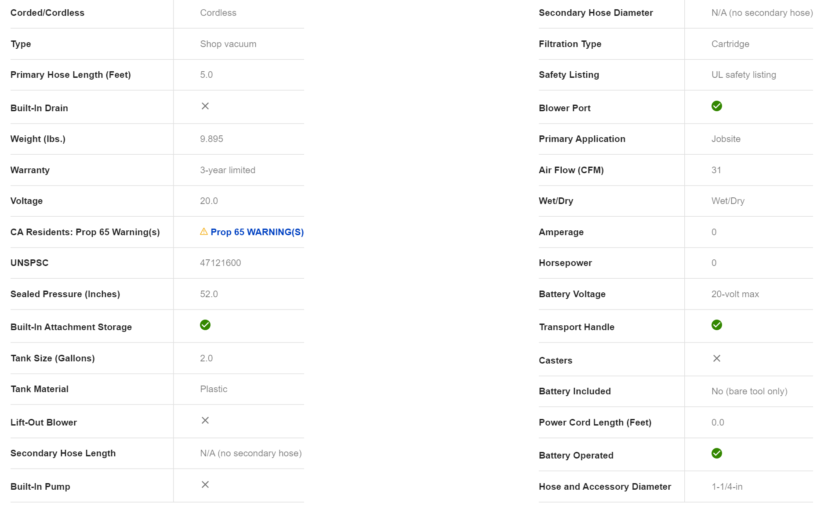
Task: Click the 'Hose and Accessory Diameter' label
Action: point(605,487)
